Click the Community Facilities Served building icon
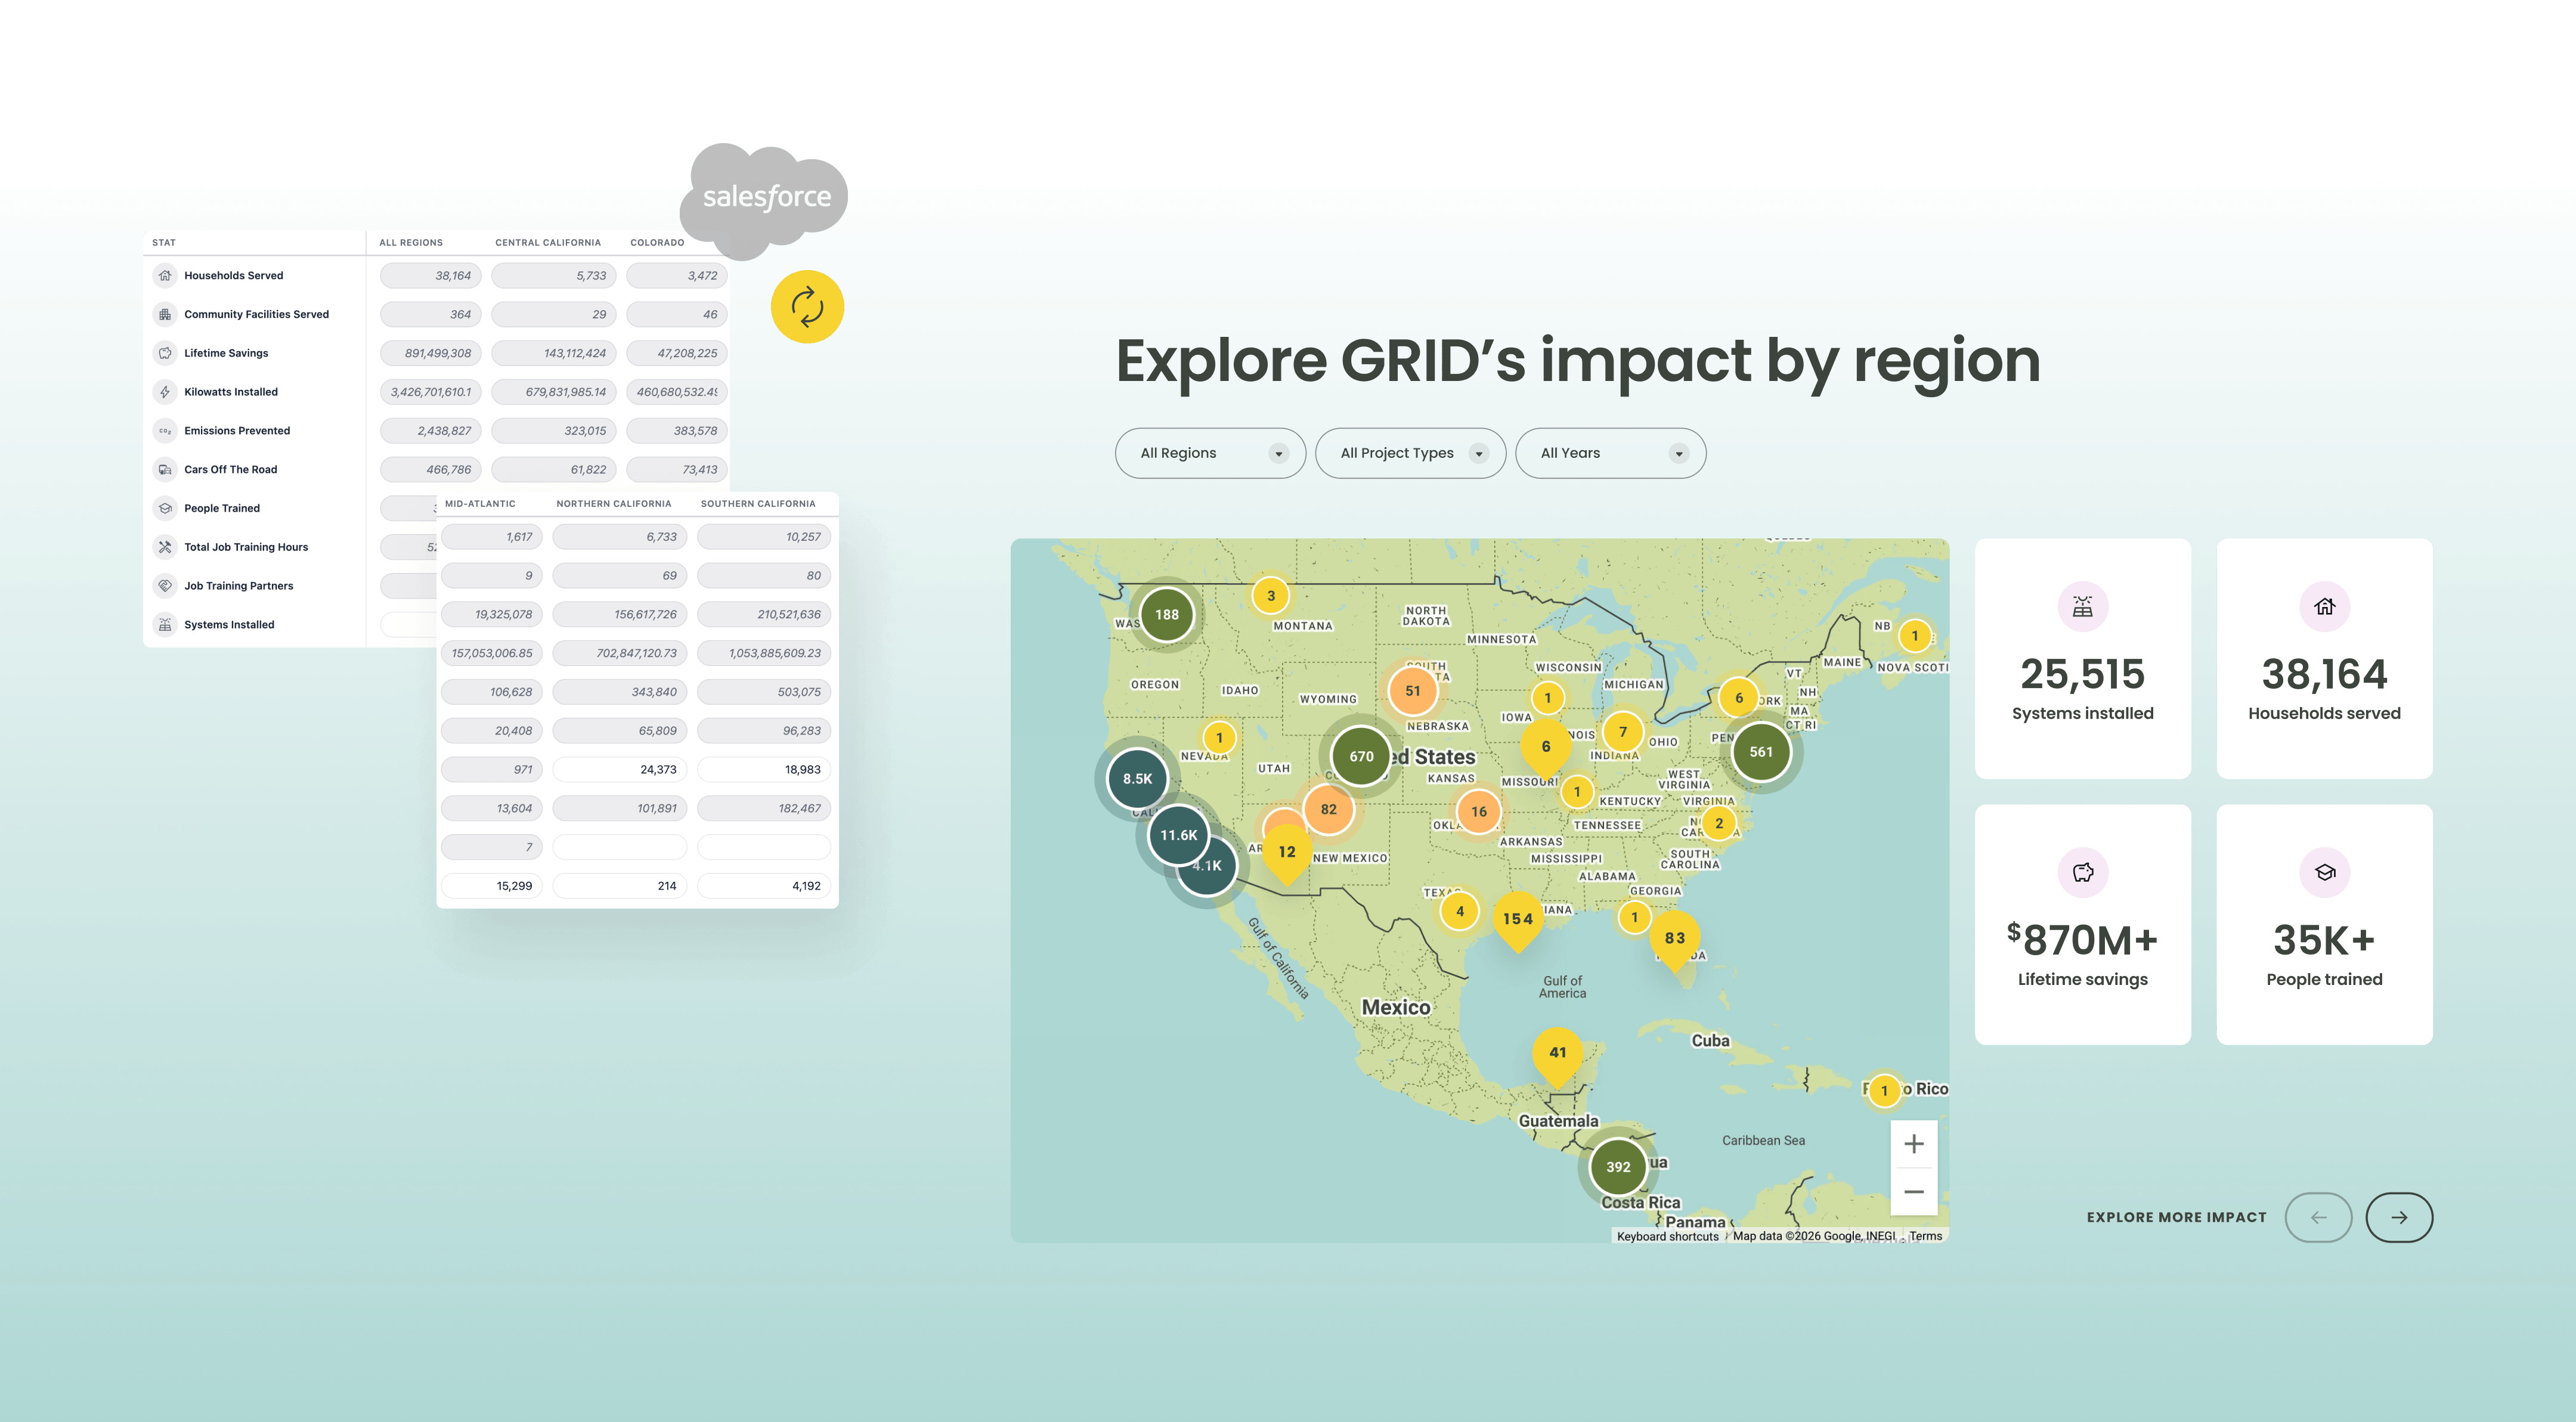The image size is (2576, 1422). point(165,314)
